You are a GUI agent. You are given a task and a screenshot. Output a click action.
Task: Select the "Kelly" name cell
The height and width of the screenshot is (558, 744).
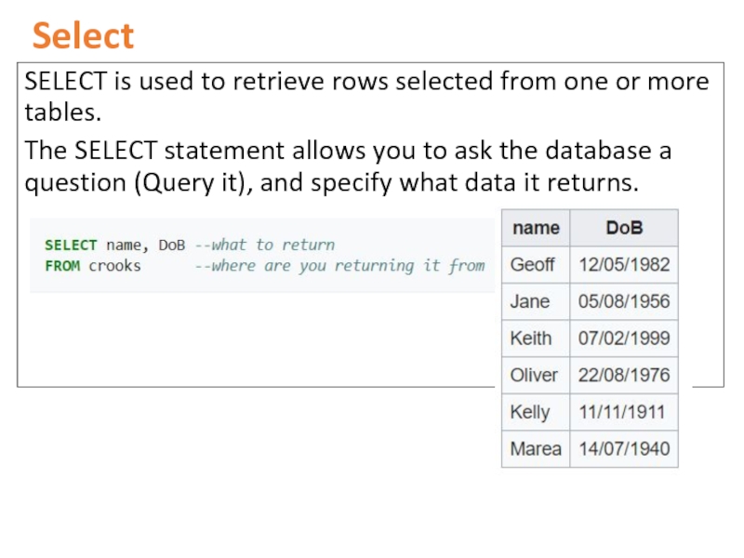(x=530, y=412)
